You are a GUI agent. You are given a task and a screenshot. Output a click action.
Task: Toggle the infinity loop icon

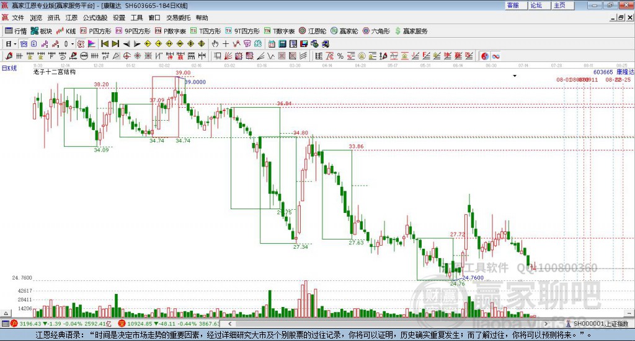point(495,56)
